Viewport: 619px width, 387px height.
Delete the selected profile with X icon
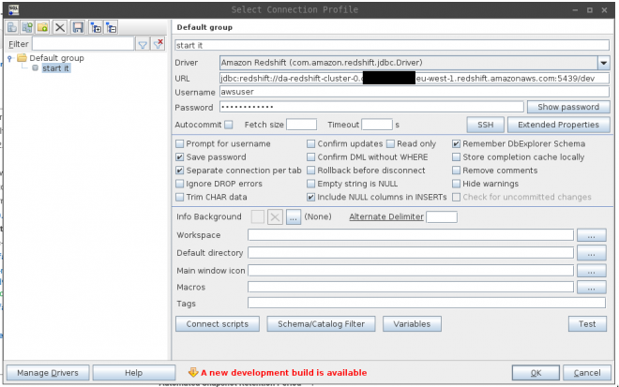[61, 27]
